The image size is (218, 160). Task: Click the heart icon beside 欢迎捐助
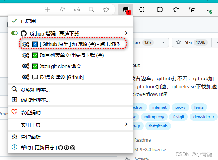14,112
